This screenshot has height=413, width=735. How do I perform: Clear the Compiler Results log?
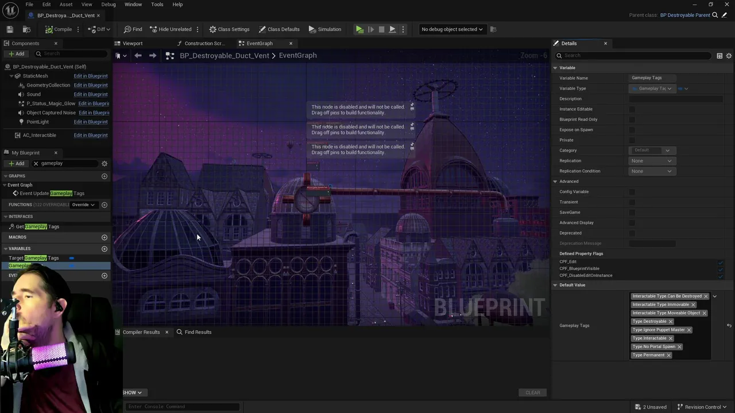tap(533, 393)
